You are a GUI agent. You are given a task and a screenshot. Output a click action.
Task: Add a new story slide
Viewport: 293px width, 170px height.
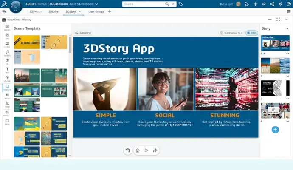coord(275,130)
